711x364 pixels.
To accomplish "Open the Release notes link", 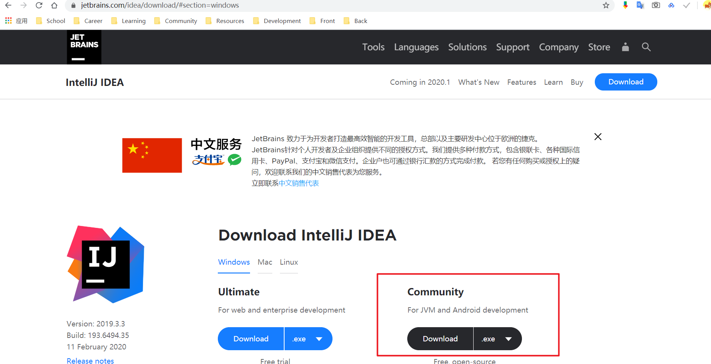I will (x=90, y=360).
